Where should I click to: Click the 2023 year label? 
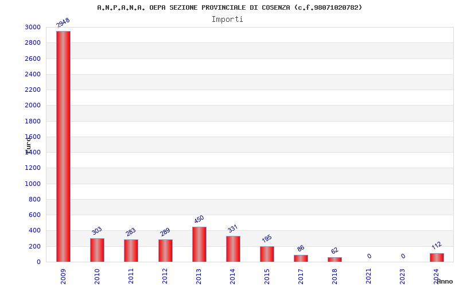pyautogui.click(x=403, y=276)
